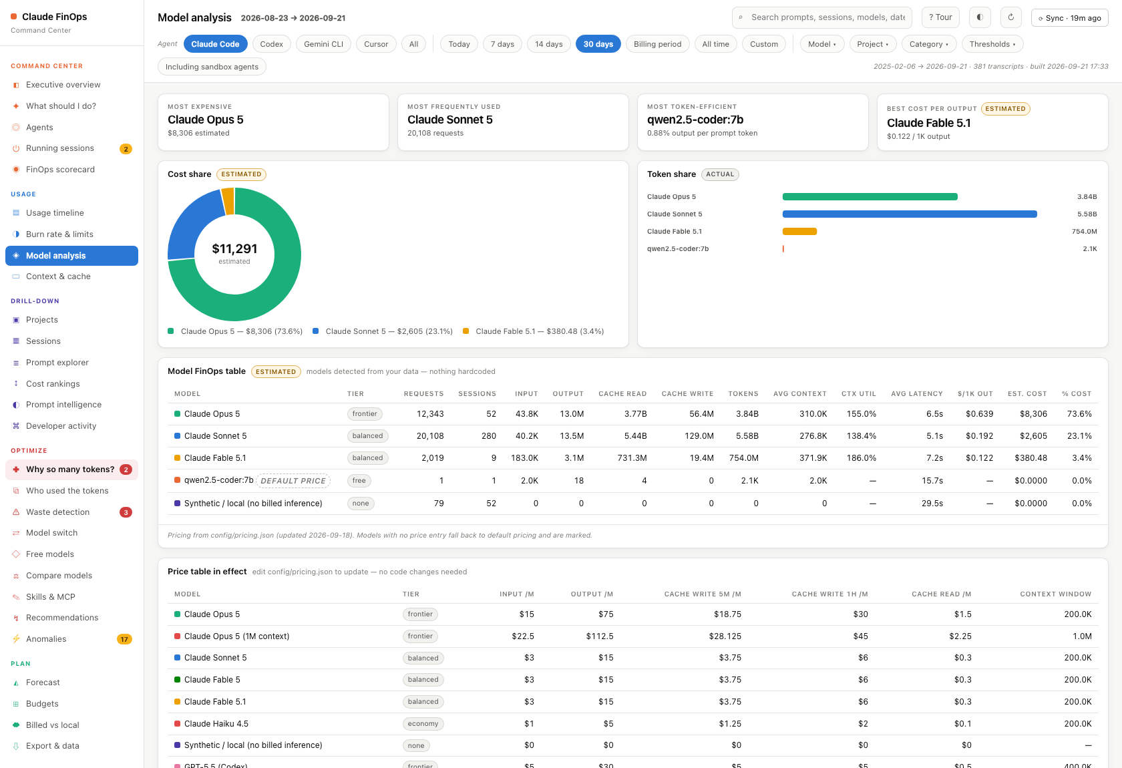The image size is (1122, 768).
Task: Click the Claude Code agent button
Action: click(x=215, y=44)
